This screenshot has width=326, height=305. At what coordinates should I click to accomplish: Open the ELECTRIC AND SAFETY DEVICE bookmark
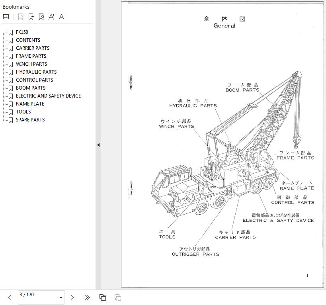tap(48, 96)
